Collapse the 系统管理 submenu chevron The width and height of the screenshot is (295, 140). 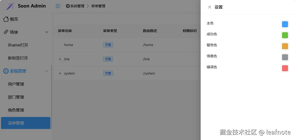[x=46, y=71]
